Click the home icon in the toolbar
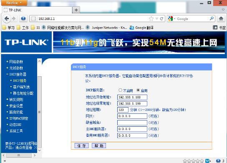Image resolution: width=227 pixels, height=163 pixels. click(221, 19)
